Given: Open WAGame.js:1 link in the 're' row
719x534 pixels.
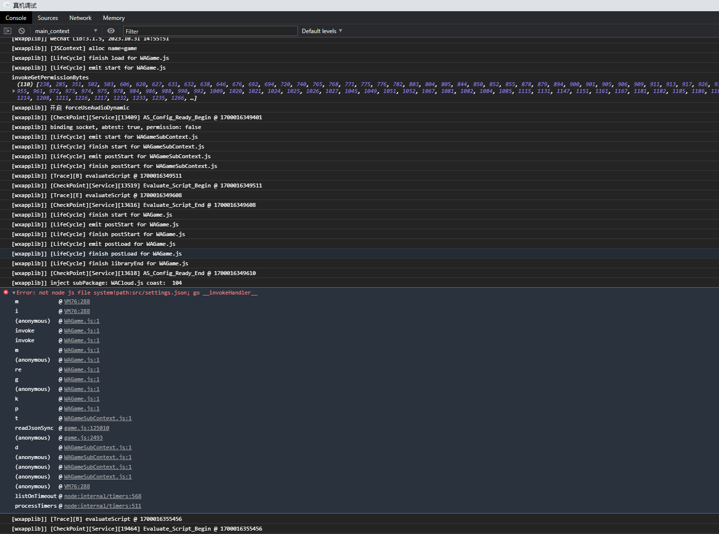Looking at the screenshot, I should (82, 369).
